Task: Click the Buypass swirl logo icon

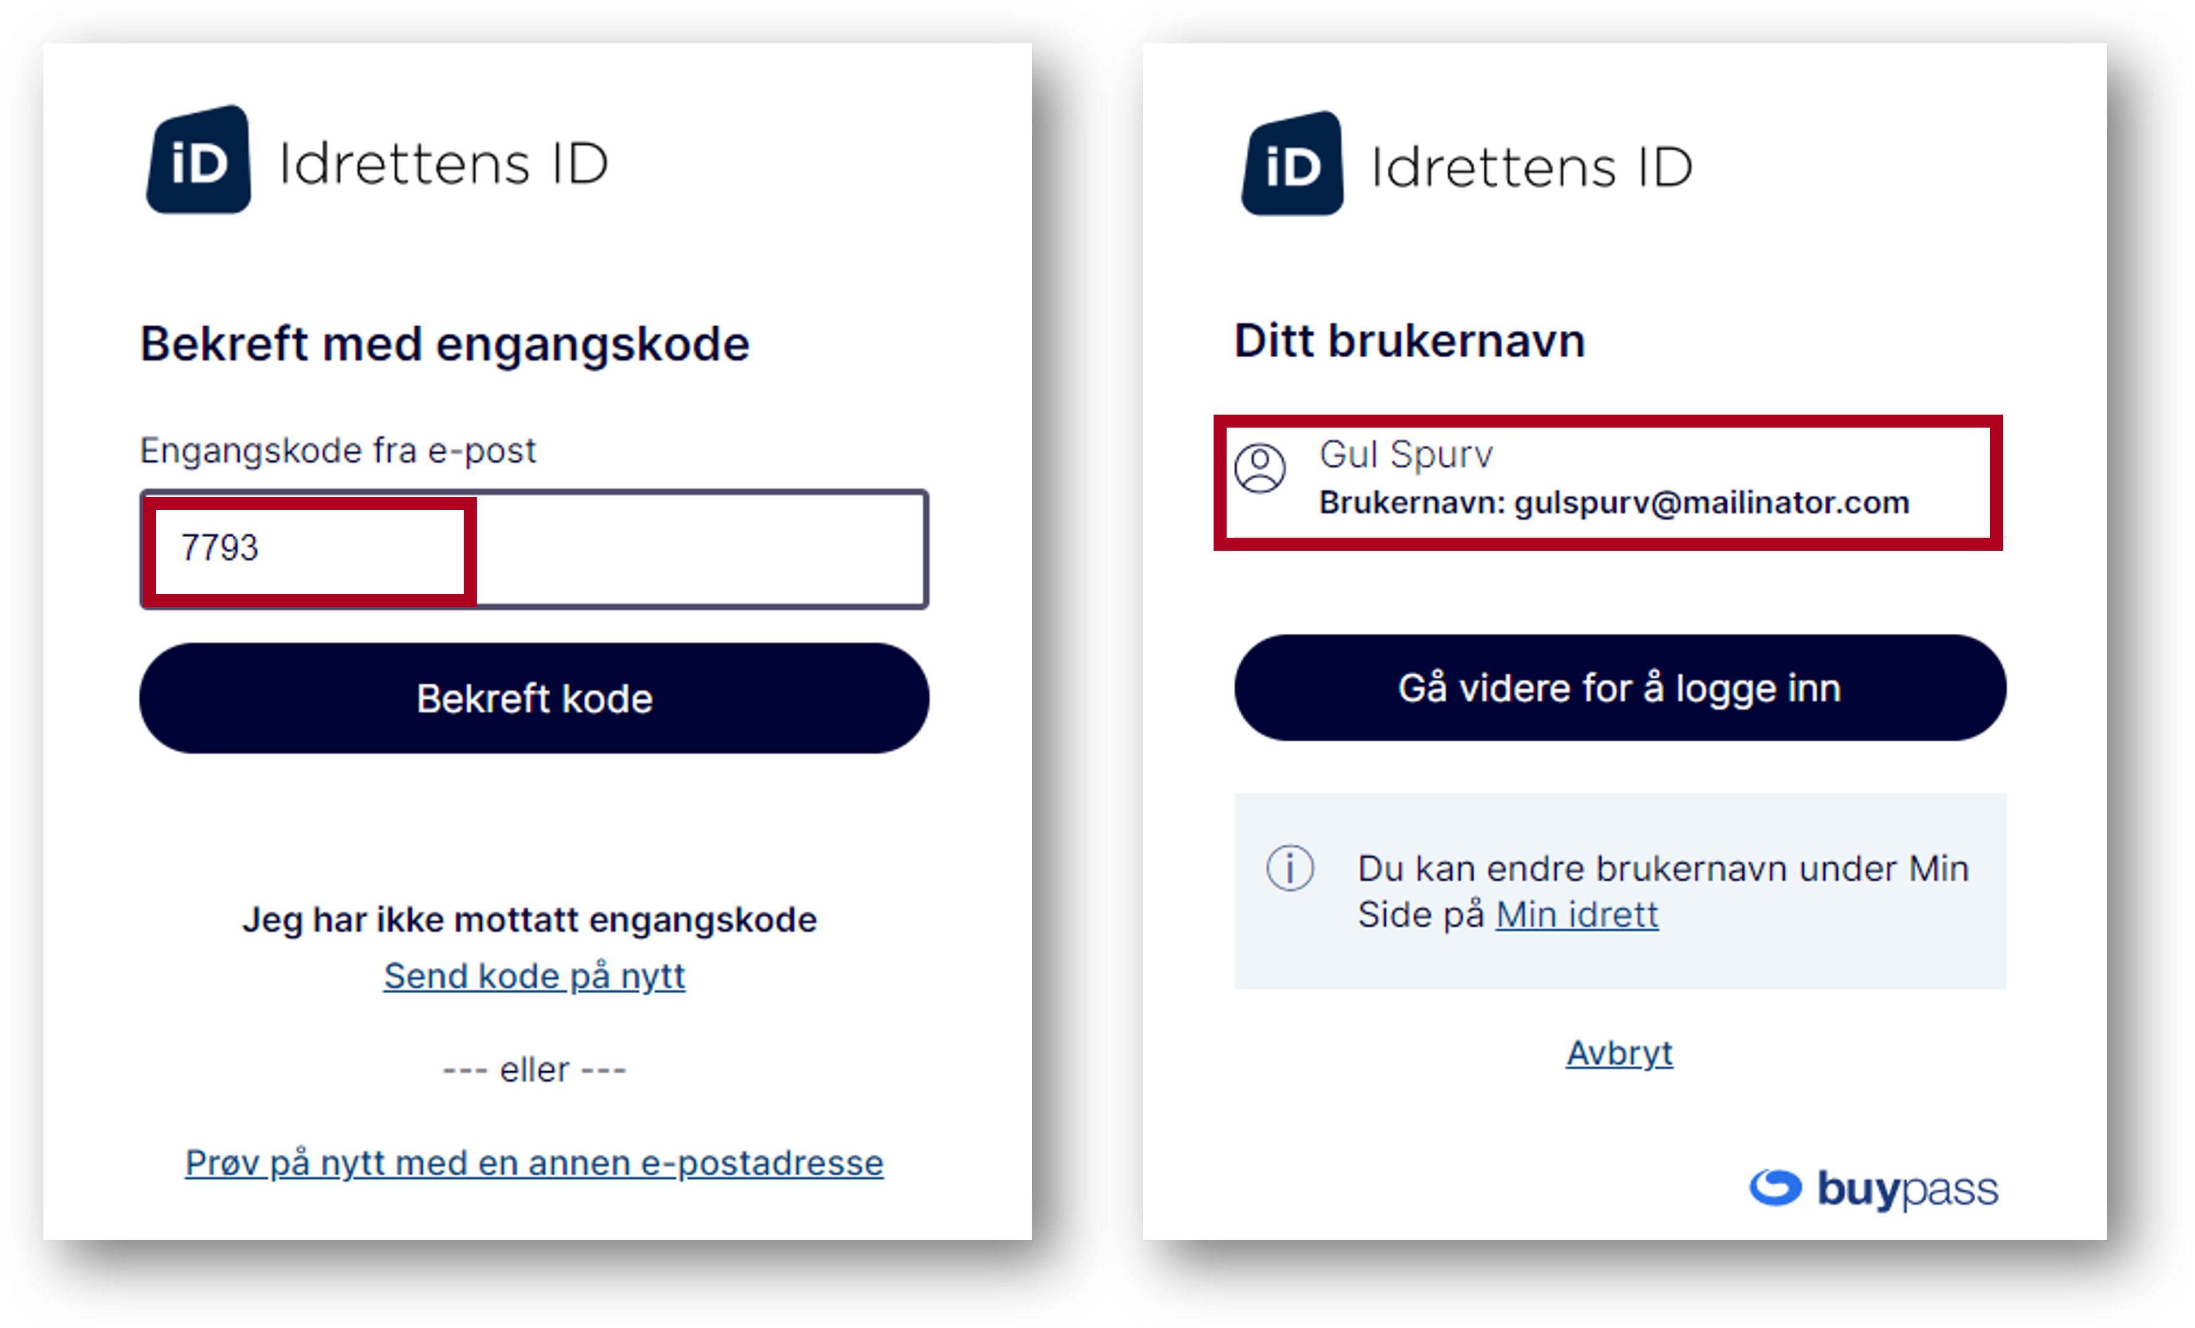Action: [x=1775, y=1188]
